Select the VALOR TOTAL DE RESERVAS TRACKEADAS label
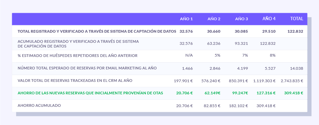 [x=75, y=81]
